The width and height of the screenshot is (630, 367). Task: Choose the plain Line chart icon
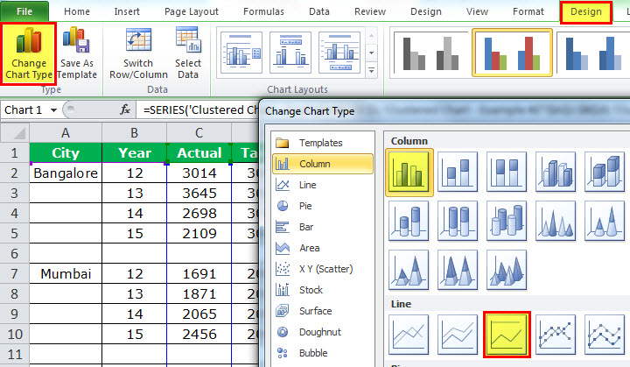pos(409,335)
